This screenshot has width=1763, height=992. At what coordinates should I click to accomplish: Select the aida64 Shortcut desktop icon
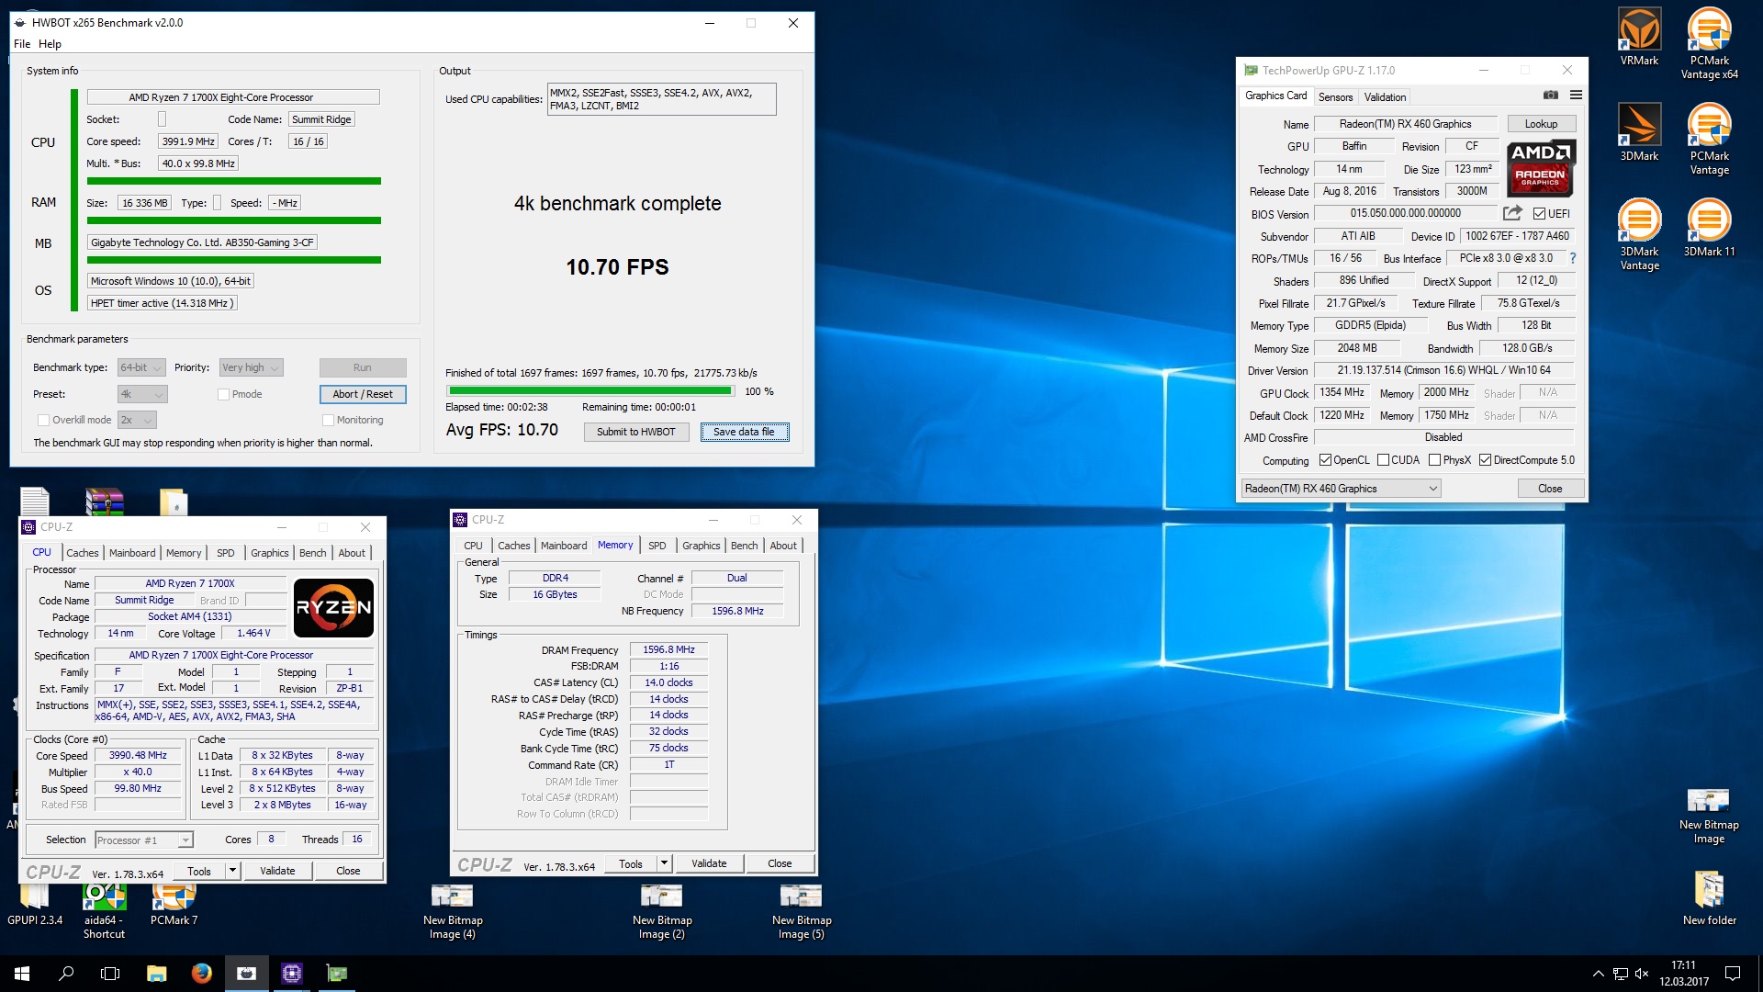[x=104, y=912]
